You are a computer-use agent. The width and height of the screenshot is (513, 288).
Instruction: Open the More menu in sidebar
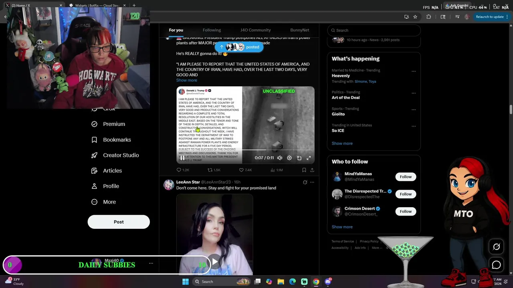click(x=103, y=202)
